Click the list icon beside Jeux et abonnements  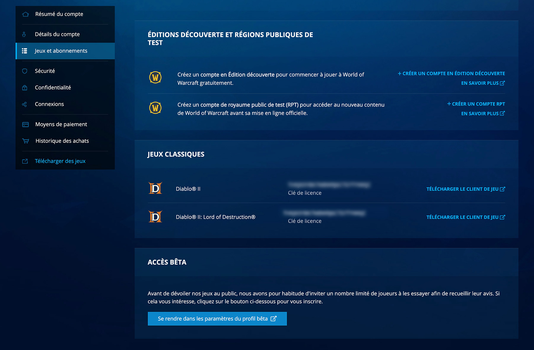[x=25, y=51]
